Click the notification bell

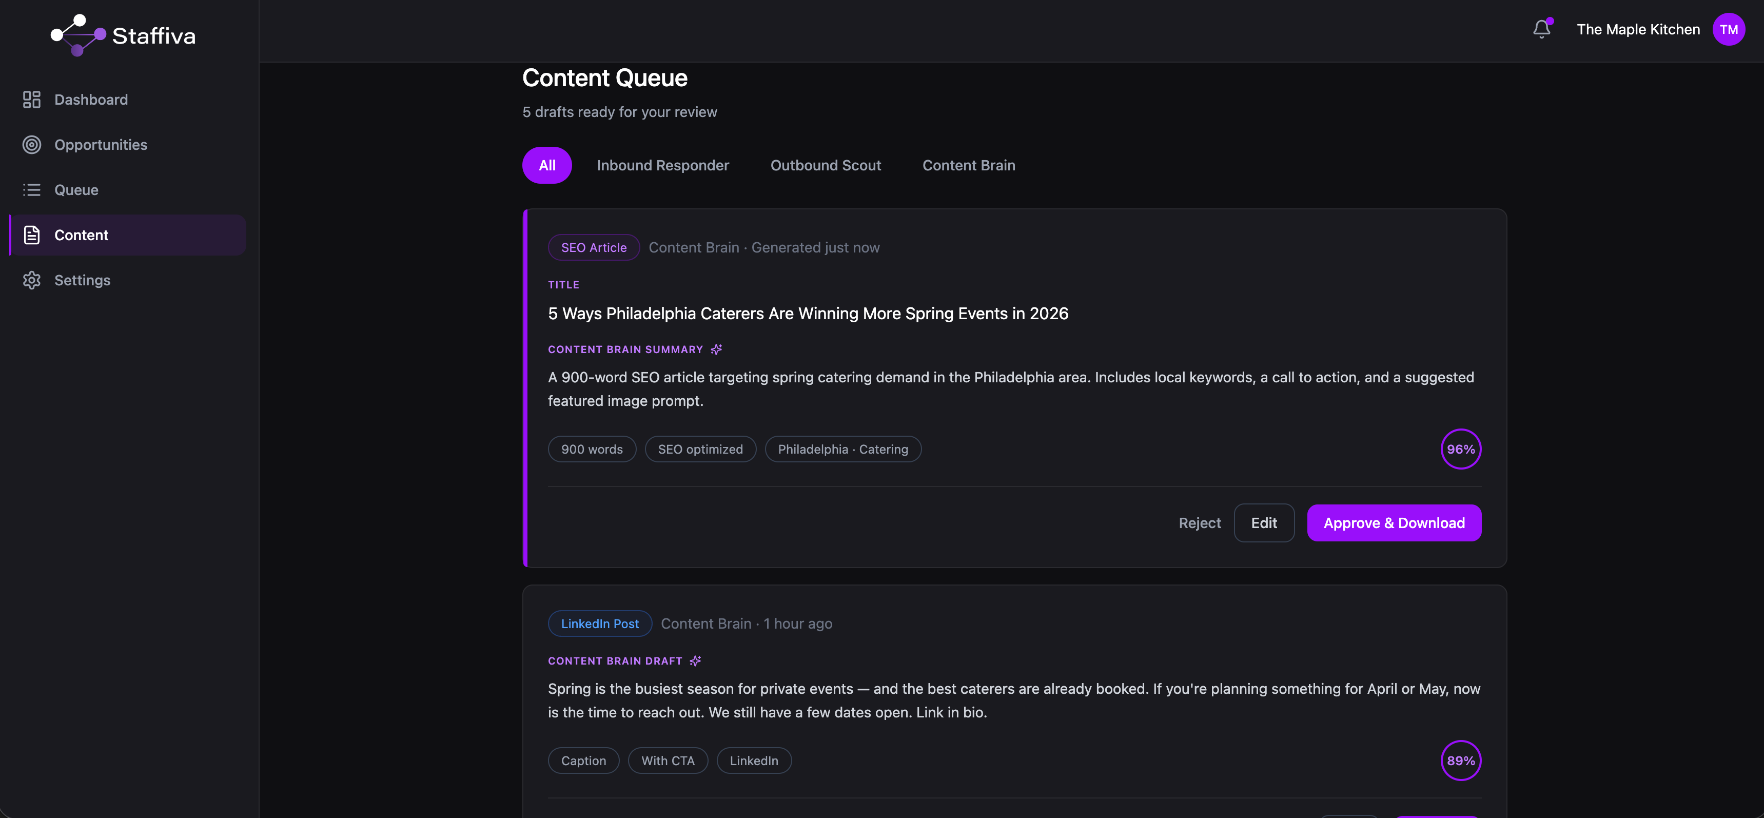(1541, 29)
